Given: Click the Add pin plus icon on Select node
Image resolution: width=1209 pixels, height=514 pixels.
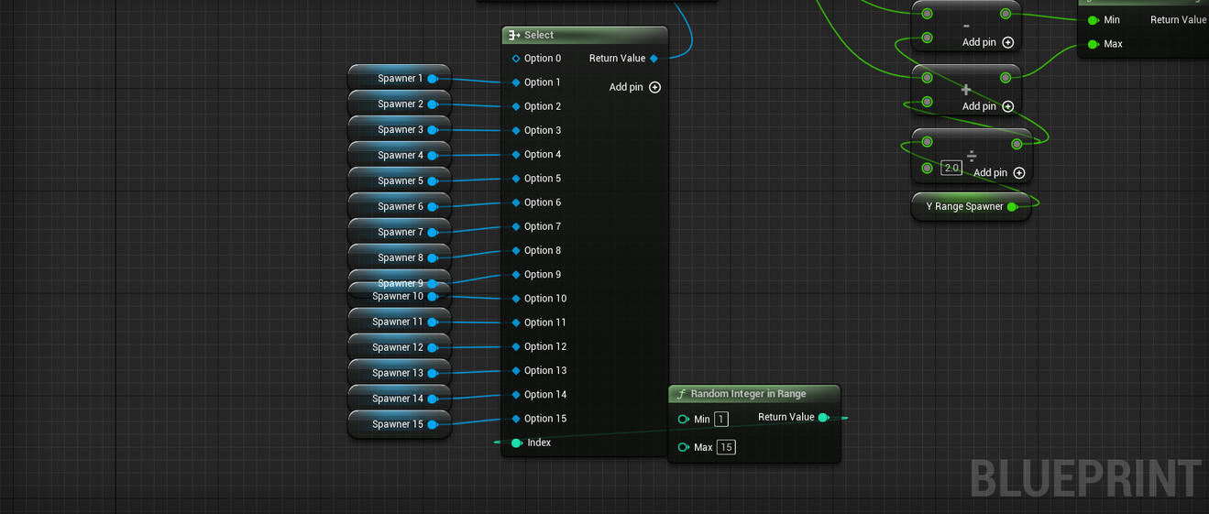Looking at the screenshot, I should [x=654, y=87].
